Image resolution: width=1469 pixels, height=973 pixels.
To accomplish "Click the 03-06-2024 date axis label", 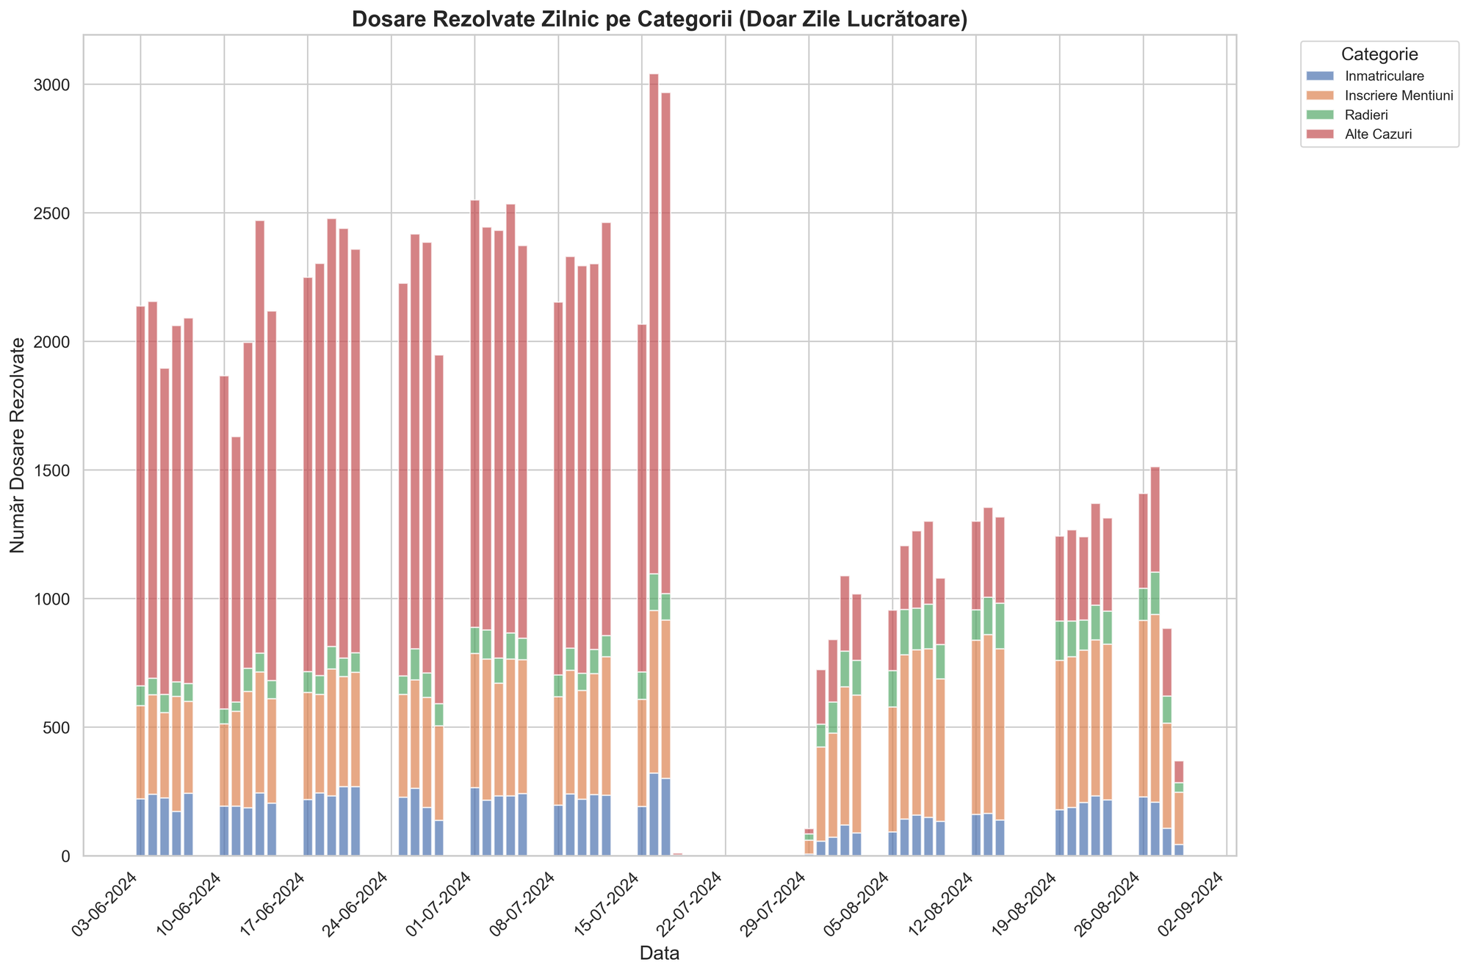I will [x=106, y=904].
